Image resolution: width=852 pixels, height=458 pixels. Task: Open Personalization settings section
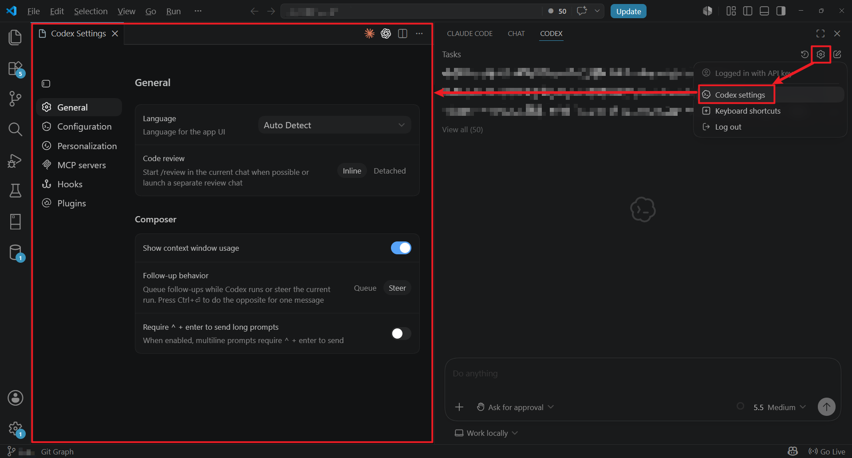tap(79, 146)
